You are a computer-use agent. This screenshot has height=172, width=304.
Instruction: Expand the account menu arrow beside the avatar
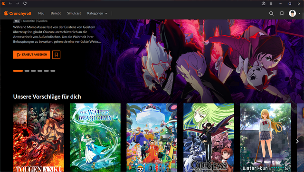pyautogui.click(x=300, y=13)
